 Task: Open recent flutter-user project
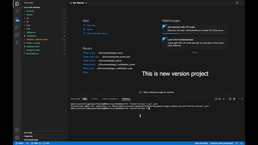[89, 68]
